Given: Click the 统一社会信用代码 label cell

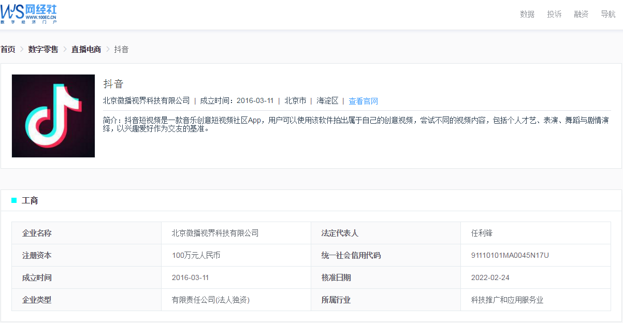Looking at the screenshot, I should pyautogui.click(x=386, y=255).
